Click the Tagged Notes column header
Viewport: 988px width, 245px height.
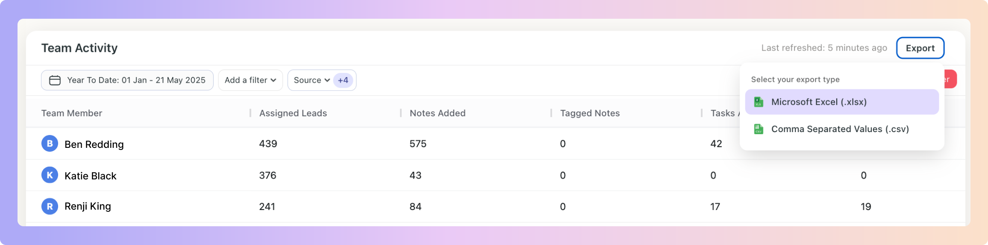[x=590, y=113]
